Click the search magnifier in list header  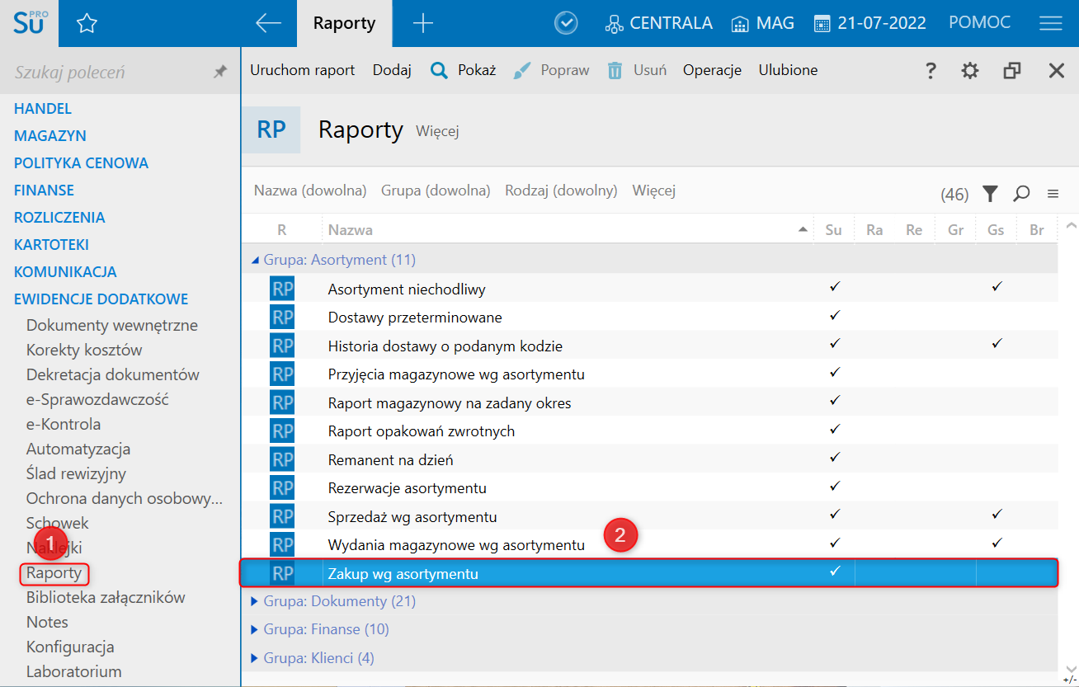[1021, 194]
